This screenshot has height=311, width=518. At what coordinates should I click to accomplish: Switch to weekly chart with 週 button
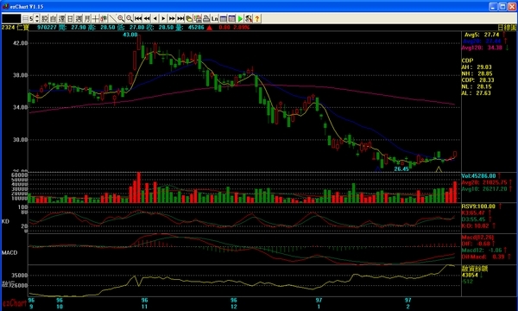coord(79,18)
